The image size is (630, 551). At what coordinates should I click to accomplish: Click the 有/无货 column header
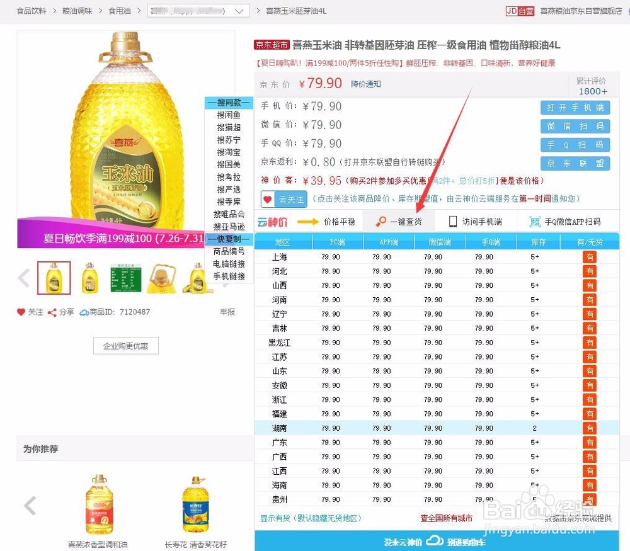point(590,242)
